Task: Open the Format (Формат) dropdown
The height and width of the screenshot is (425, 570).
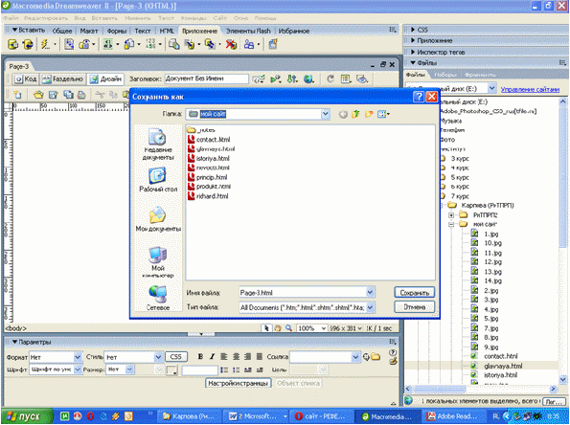Action: [x=78, y=357]
